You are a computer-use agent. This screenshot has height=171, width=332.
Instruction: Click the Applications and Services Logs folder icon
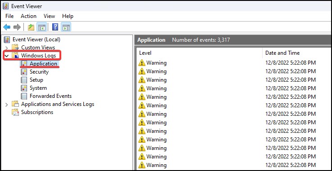pos(15,104)
